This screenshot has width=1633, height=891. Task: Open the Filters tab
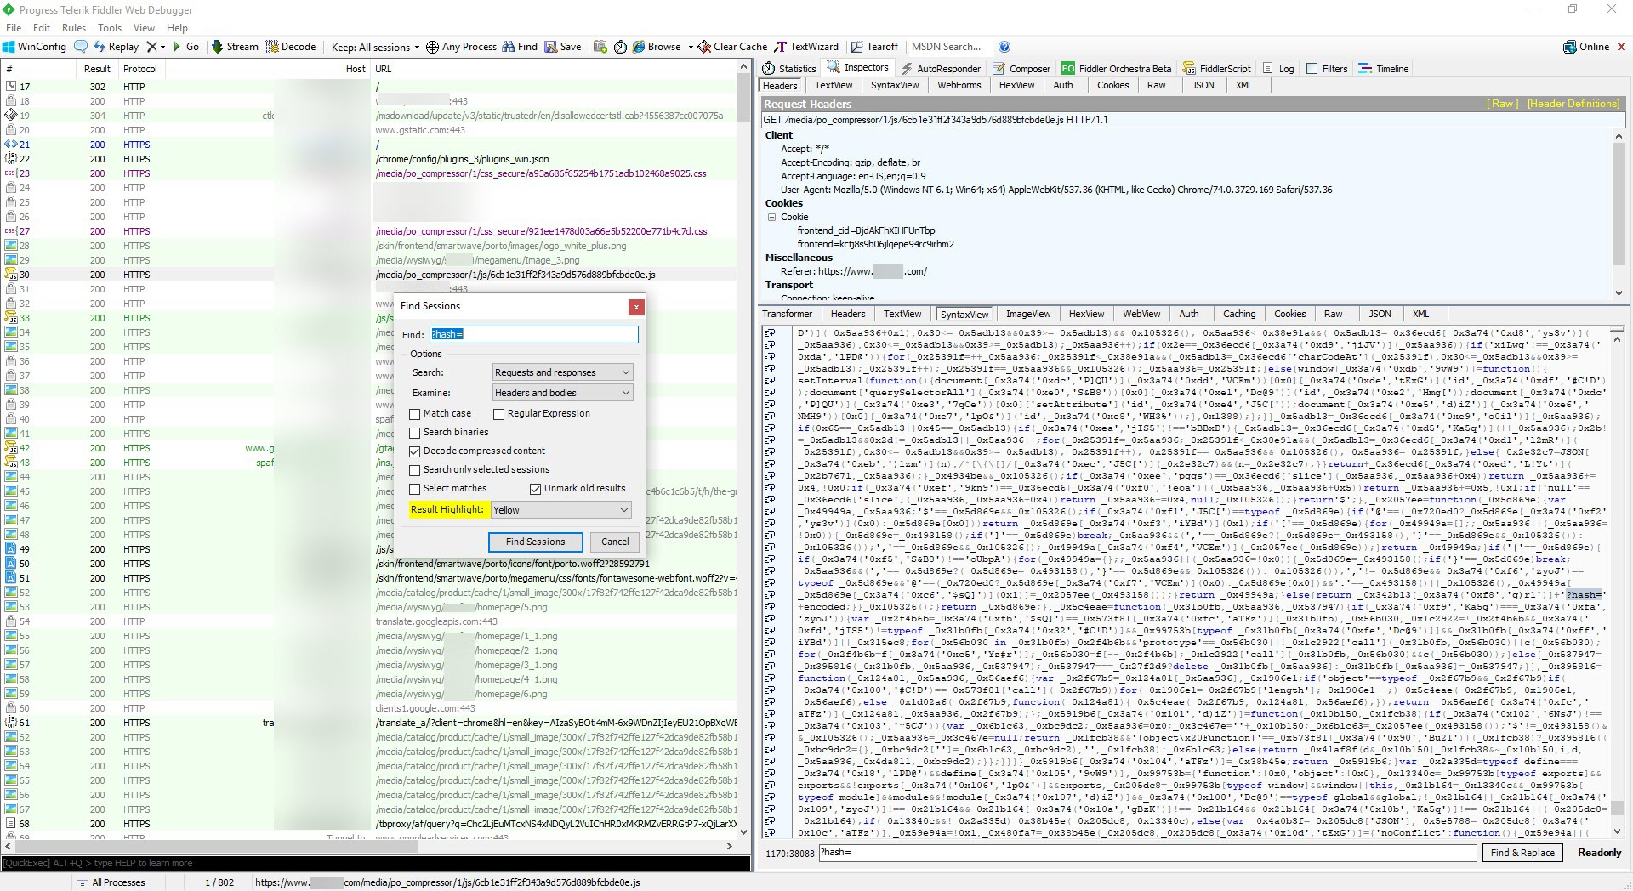(x=1327, y=69)
